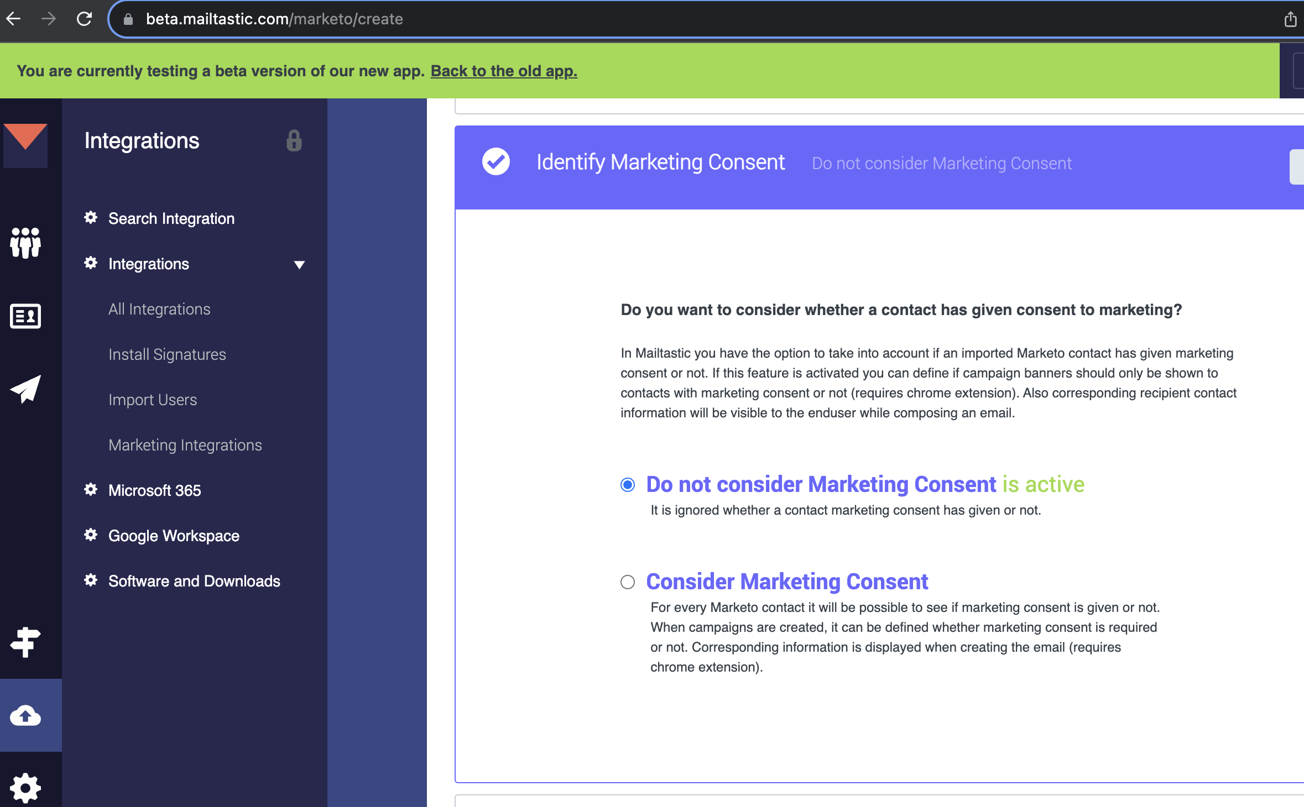Open the Microsoft 365 menu item

(x=154, y=490)
